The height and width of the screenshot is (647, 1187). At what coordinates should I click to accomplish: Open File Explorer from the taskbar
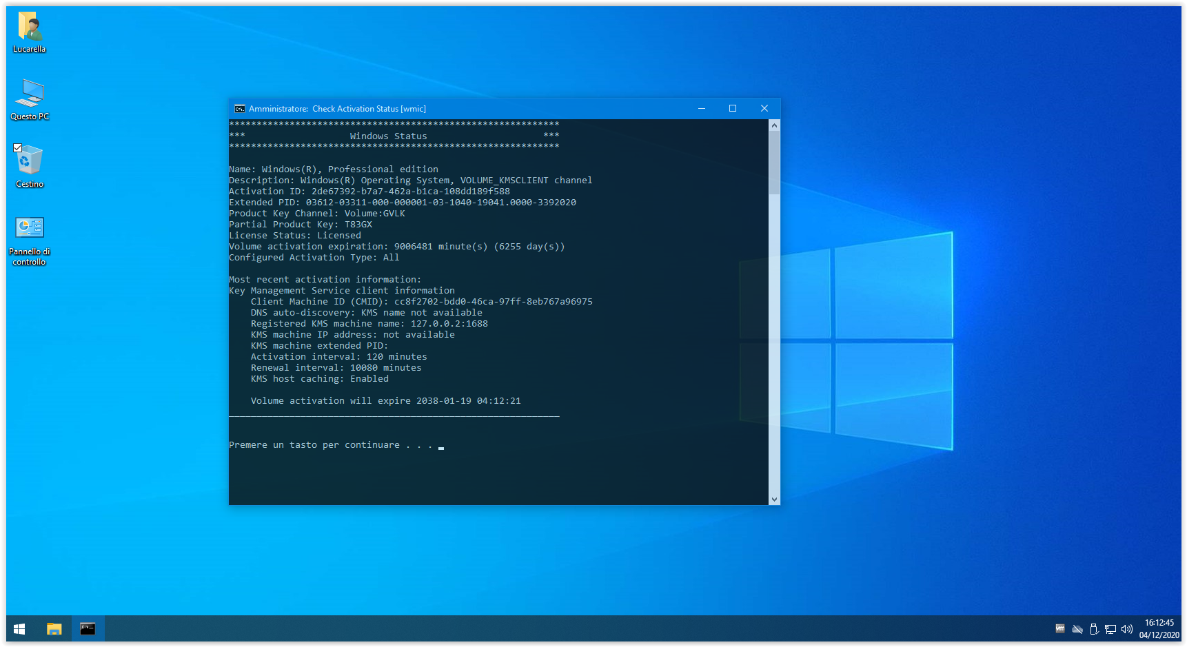point(54,629)
